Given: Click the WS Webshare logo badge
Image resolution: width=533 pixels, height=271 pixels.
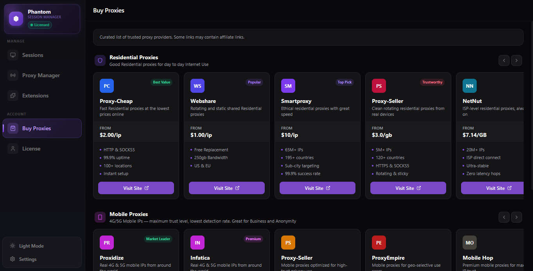Looking at the screenshot, I should [197, 86].
